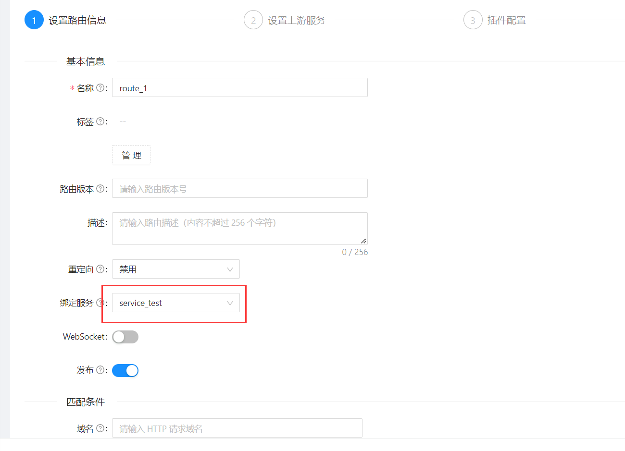Click the help icon next to 标签
The height and width of the screenshot is (451, 625).
(100, 122)
